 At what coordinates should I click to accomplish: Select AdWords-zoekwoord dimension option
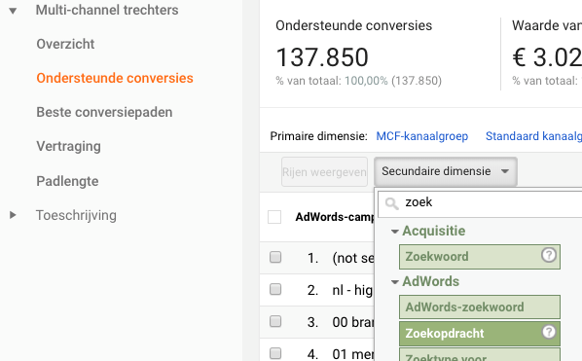tap(480, 307)
